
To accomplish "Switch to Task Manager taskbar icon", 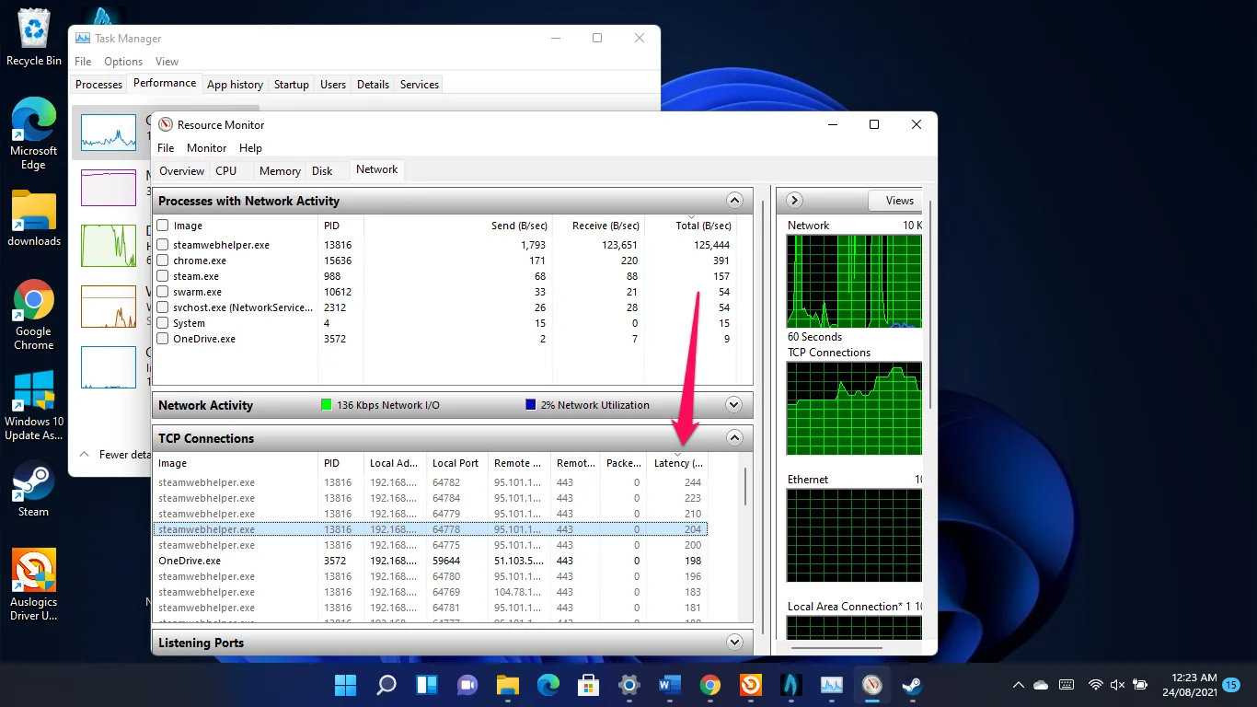I will pos(832,685).
